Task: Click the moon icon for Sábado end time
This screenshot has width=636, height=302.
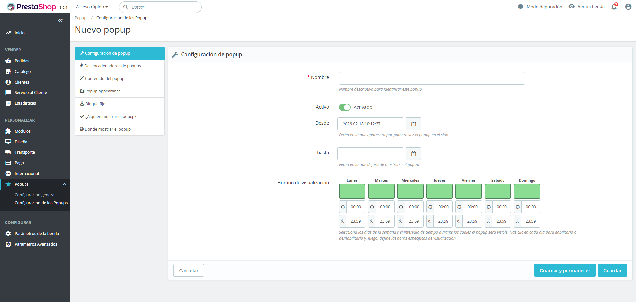Action: [489, 221]
